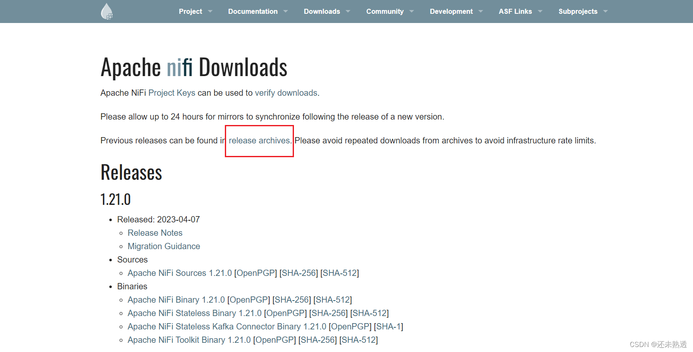The width and height of the screenshot is (693, 352).
Task: Open OpenPGP signature for NiFi Binary
Action: (x=249, y=300)
